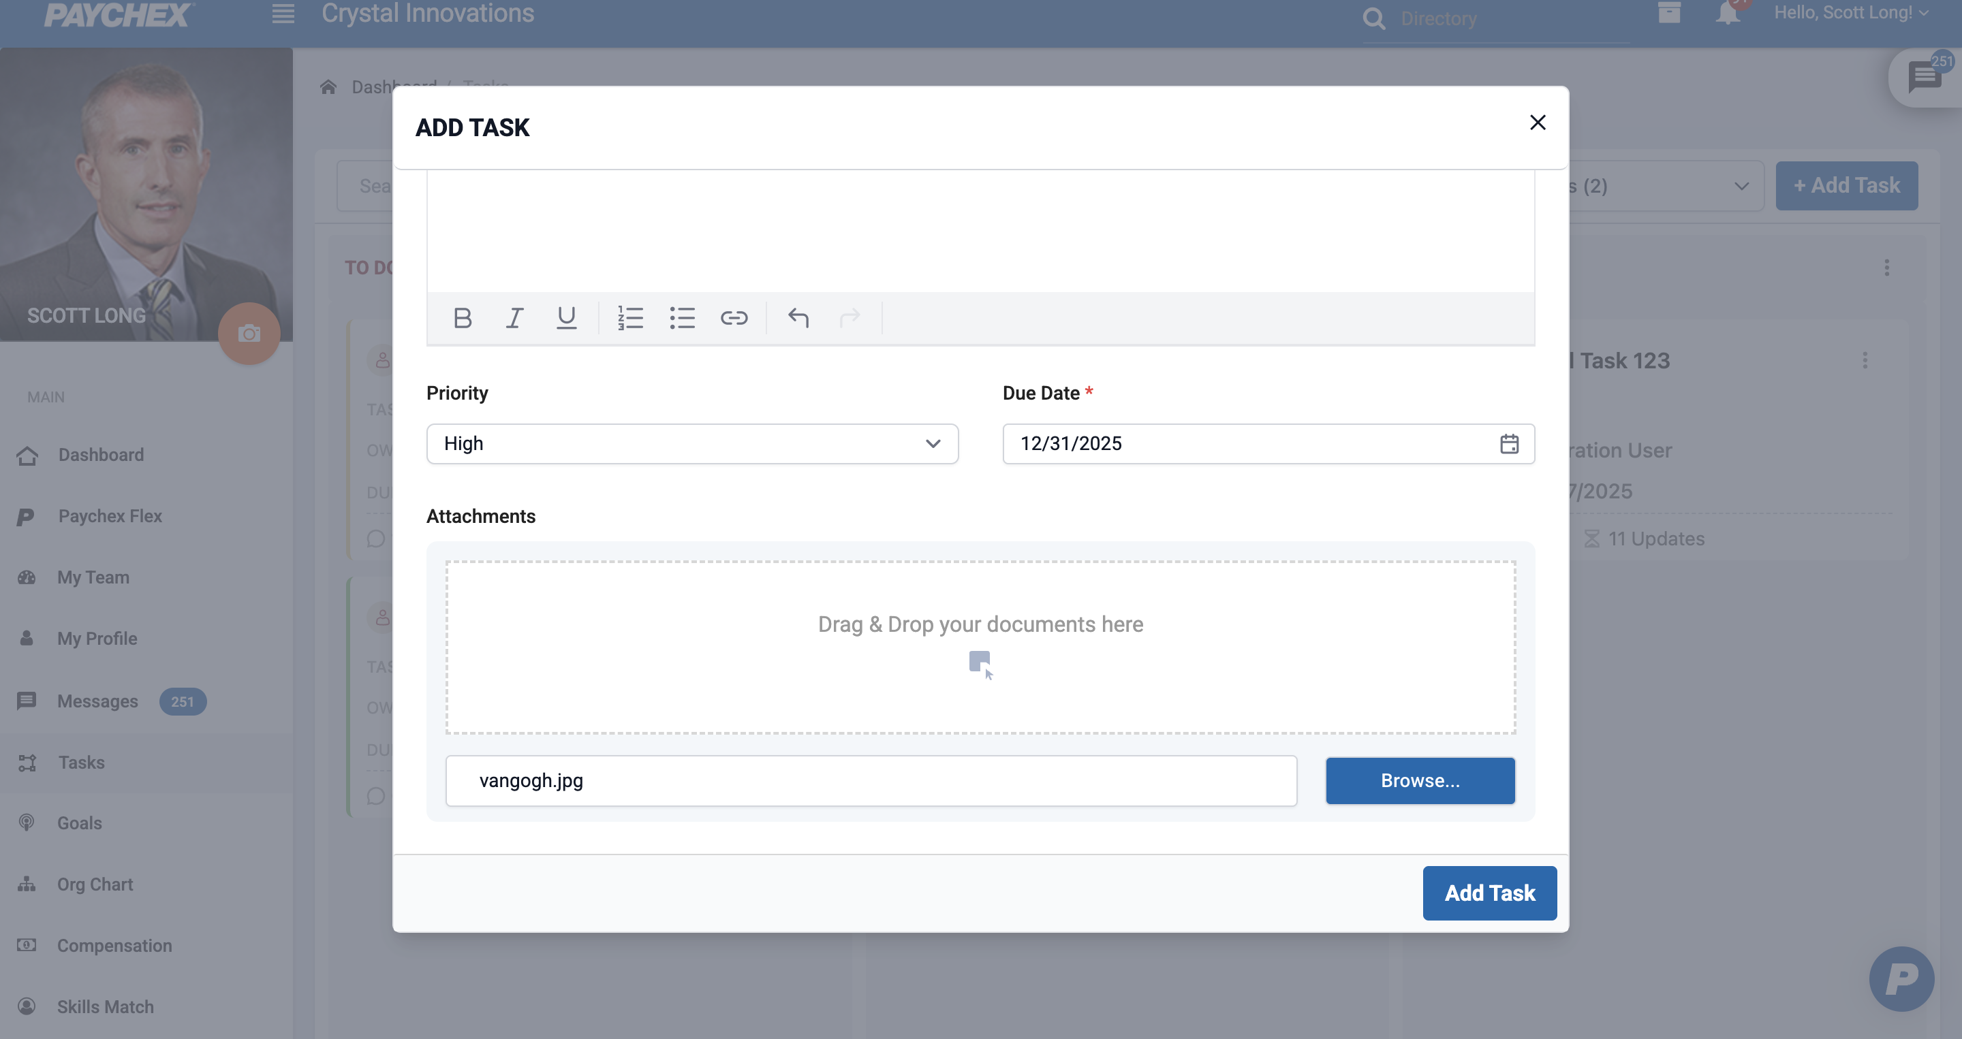The image size is (1962, 1039).
Task: Open Messages in the sidebar
Action: coord(97,701)
